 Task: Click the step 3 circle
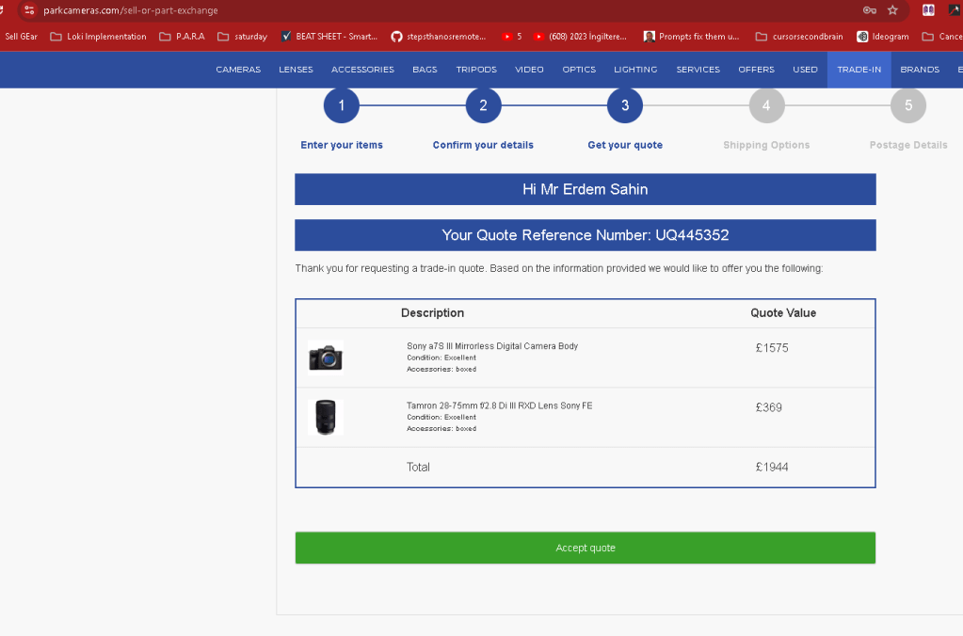pyautogui.click(x=625, y=105)
